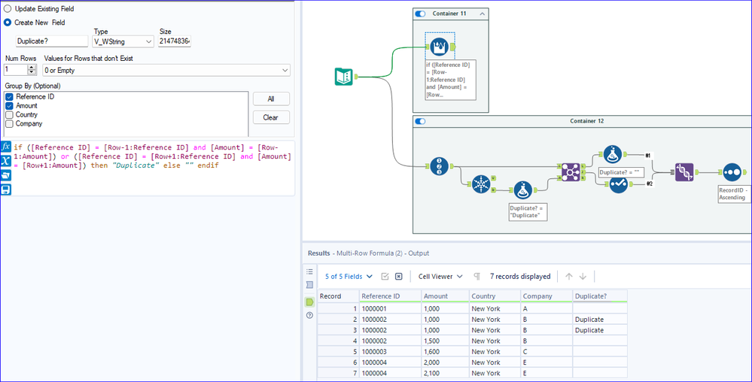Click Duplicate cell in record 3
Screen dimensions: 752x382
[599, 330]
